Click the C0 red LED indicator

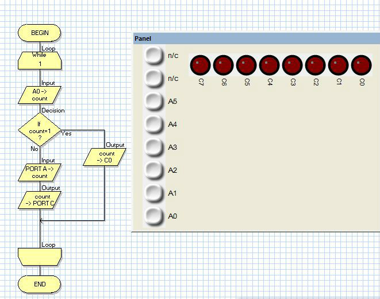pos(361,65)
